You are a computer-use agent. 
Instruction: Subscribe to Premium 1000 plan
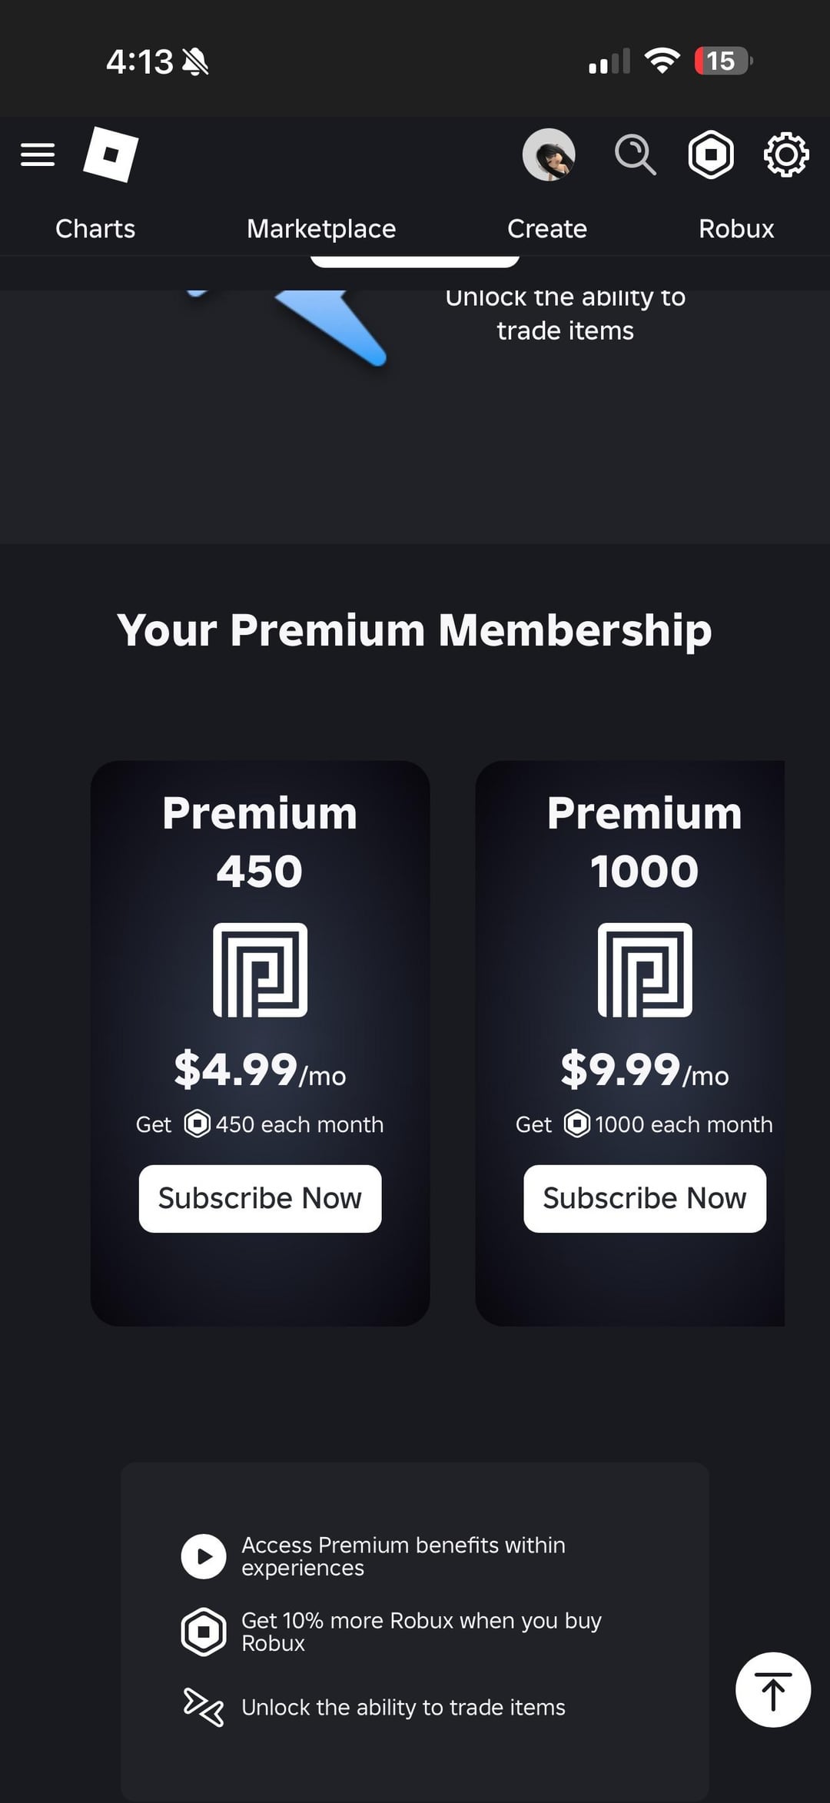645,1198
